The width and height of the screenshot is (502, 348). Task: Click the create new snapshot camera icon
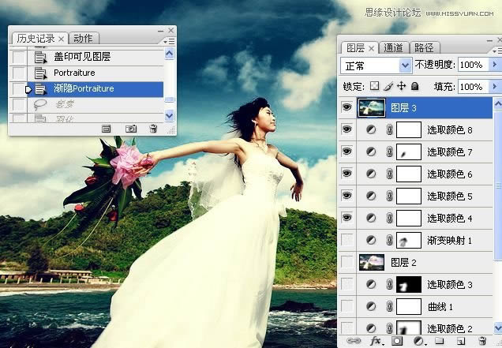131,129
